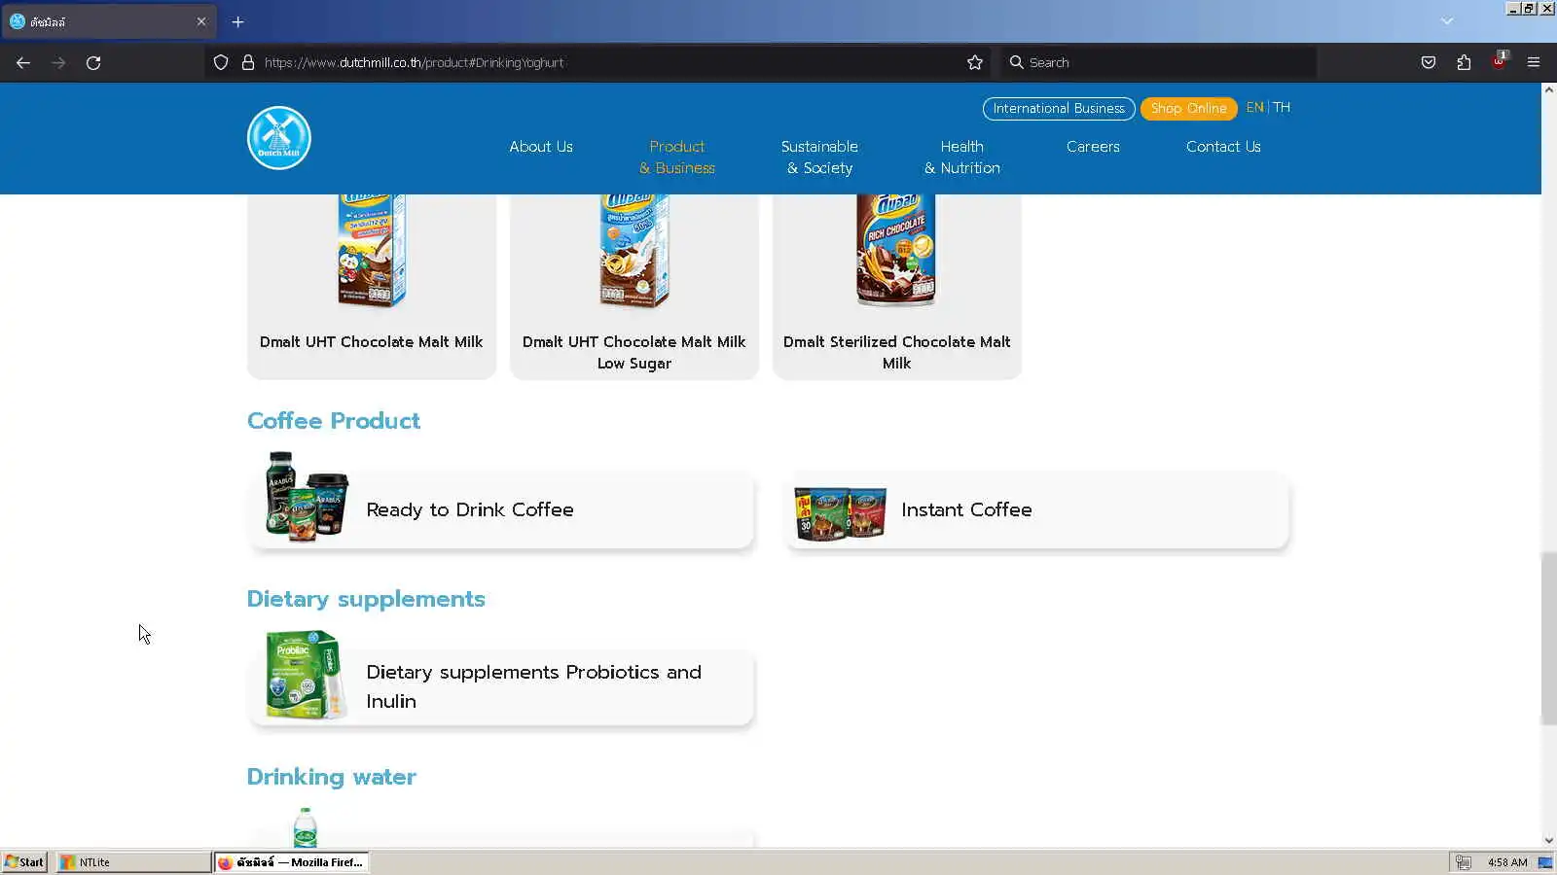Screen dimensions: 1557x875
Task: Open the Contact Us page
Action: 1223,147
